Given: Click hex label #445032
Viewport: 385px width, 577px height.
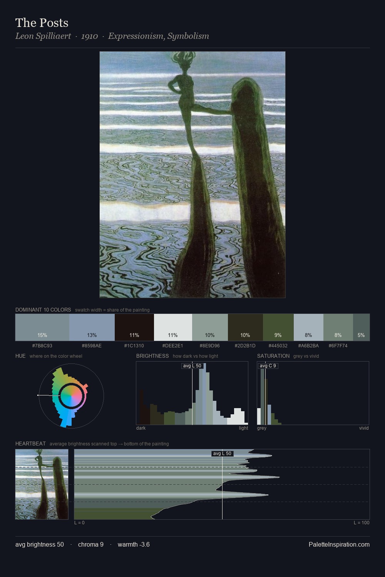Looking at the screenshot, I should click(278, 346).
